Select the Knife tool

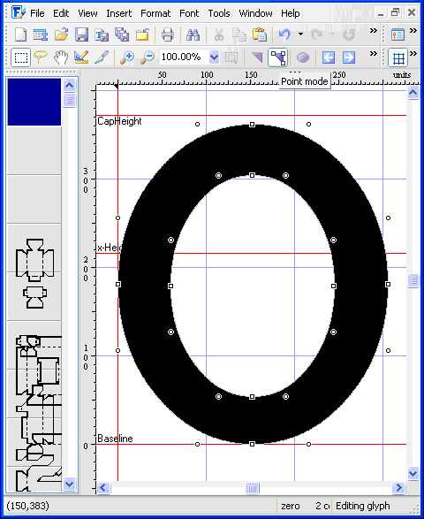(x=102, y=57)
